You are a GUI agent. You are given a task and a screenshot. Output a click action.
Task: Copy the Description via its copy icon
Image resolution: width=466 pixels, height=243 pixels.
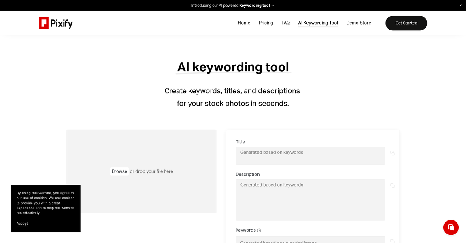(392, 185)
